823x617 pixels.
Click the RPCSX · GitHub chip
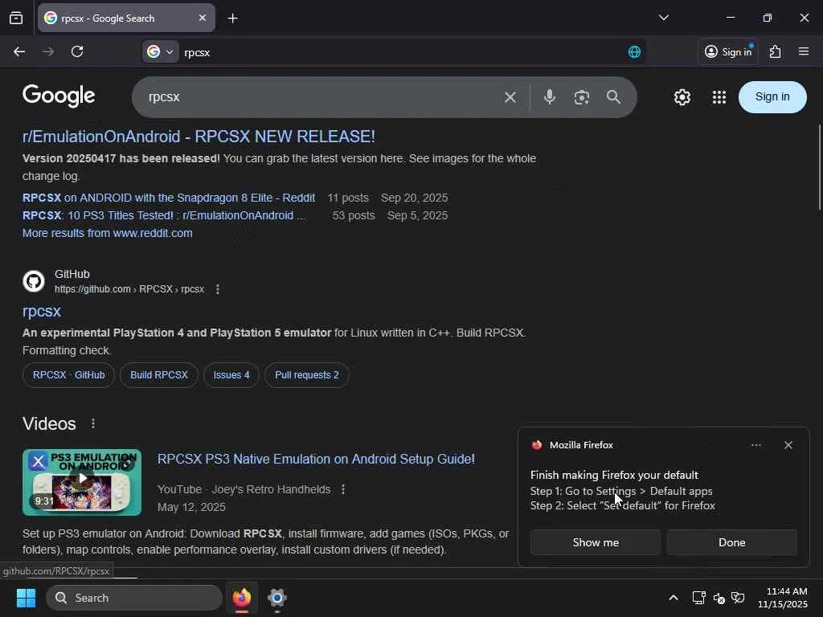click(69, 375)
